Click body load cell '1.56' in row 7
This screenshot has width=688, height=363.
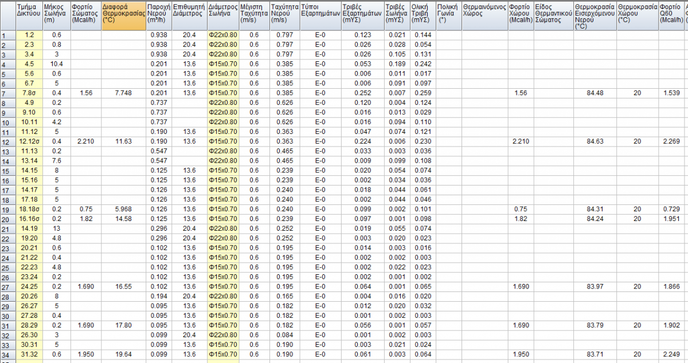point(86,93)
